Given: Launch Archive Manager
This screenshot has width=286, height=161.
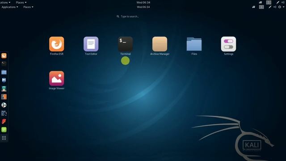Looking at the screenshot, I should click(x=160, y=44).
